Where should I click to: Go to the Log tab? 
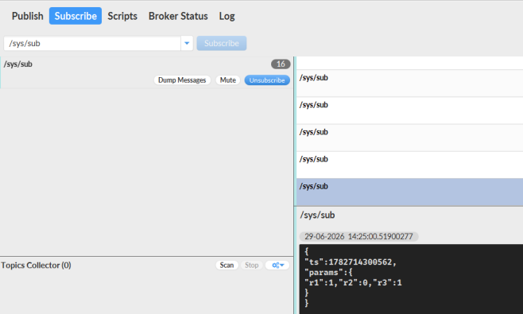[x=227, y=16]
